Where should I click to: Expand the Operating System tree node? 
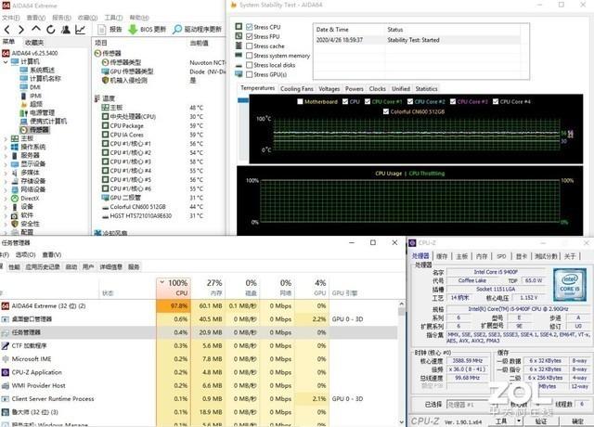click(x=6, y=147)
